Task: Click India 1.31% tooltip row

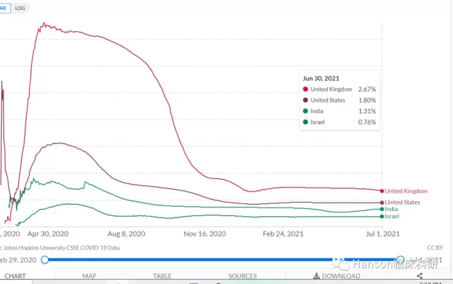Action: (339, 111)
